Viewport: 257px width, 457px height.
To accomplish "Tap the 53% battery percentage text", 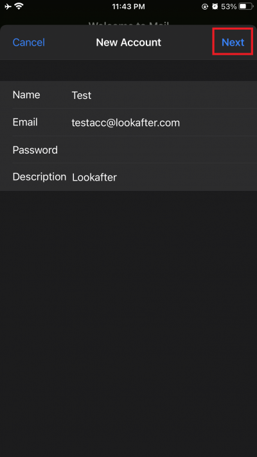I will click(x=229, y=6).
